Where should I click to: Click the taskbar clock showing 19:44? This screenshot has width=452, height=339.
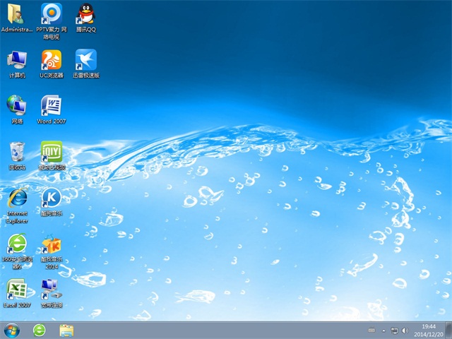(x=428, y=330)
